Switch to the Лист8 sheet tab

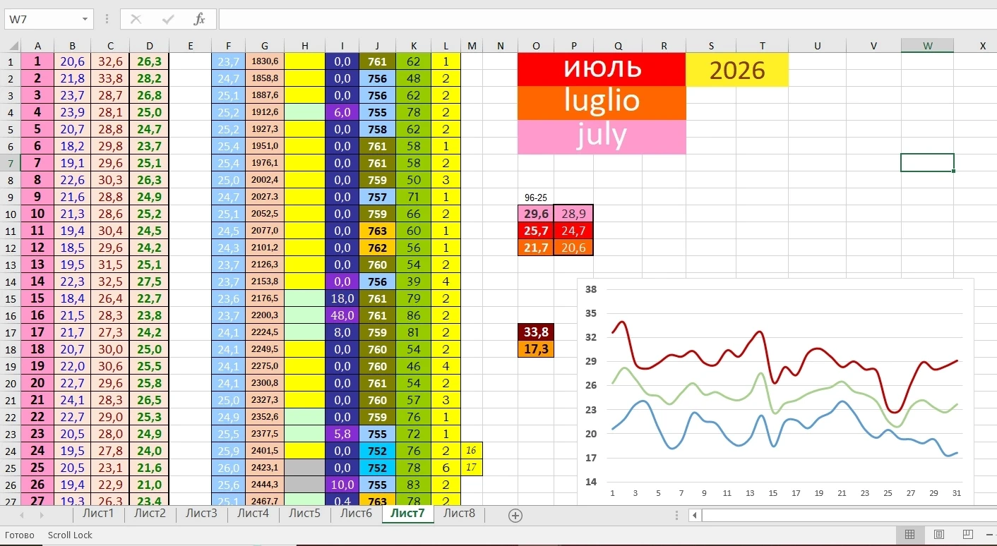click(459, 514)
